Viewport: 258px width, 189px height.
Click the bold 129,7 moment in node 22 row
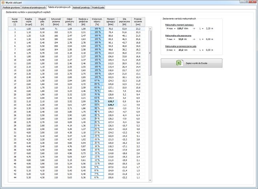[111, 102]
